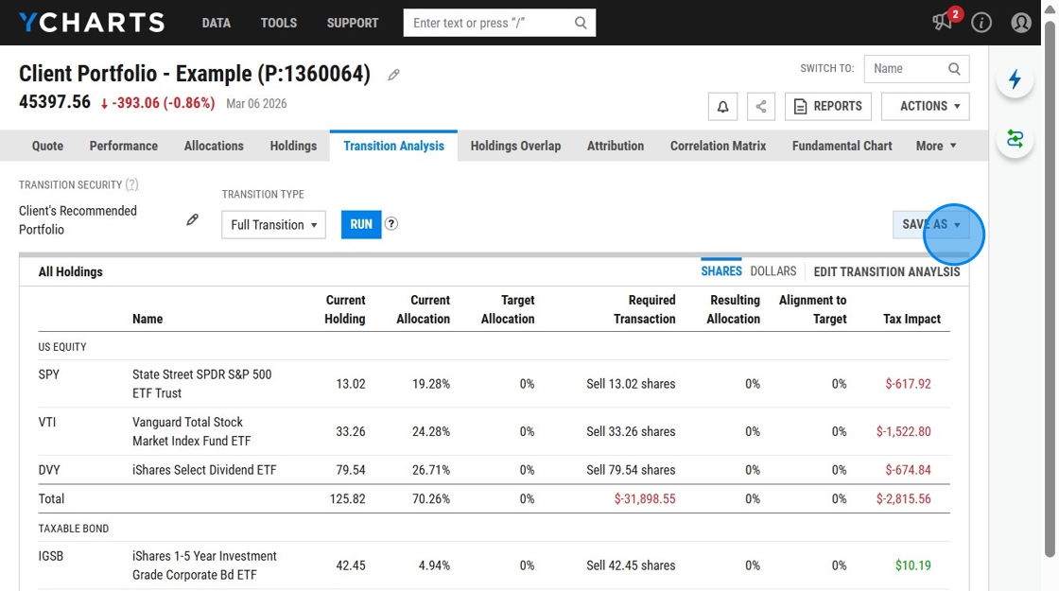Click Current Holding column header
The height and width of the screenshot is (591, 1059).
[344, 309]
